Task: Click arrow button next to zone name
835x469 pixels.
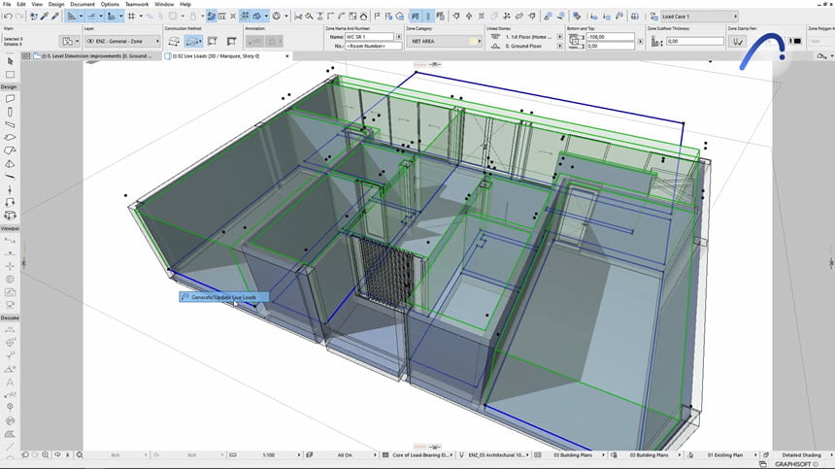Action: 399,37
